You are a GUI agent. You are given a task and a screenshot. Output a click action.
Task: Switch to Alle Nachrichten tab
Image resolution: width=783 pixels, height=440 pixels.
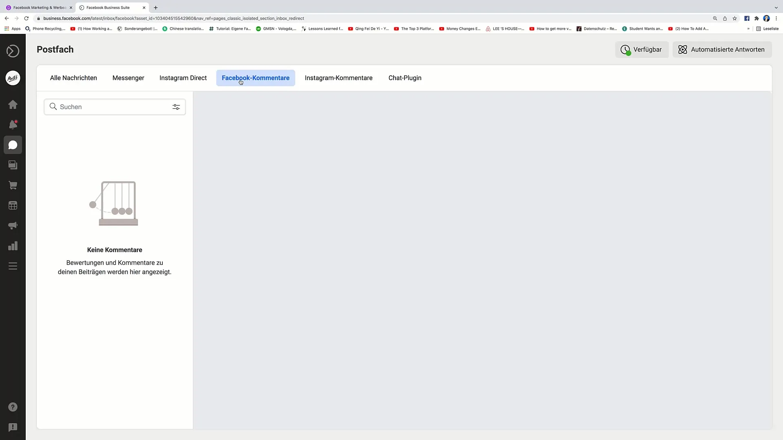pyautogui.click(x=73, y=78)
